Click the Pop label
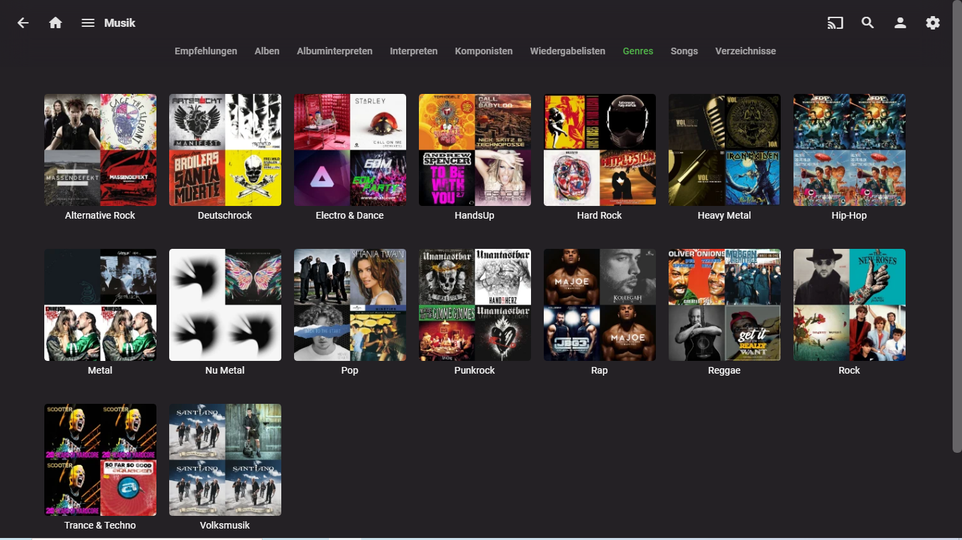 tap(350, 370)
